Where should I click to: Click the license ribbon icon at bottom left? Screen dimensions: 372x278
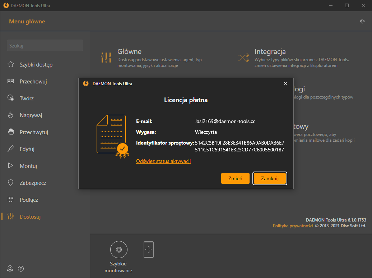click(10, 269)
